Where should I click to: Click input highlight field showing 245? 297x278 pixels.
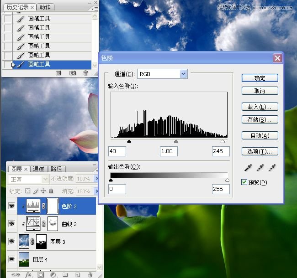coord(221,151)
